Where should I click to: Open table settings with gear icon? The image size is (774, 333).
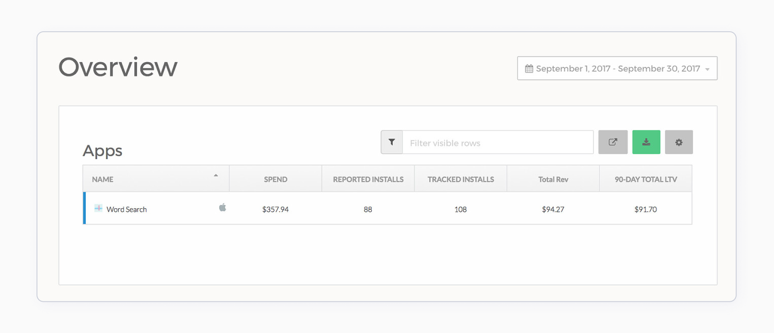tap(678, 142)
